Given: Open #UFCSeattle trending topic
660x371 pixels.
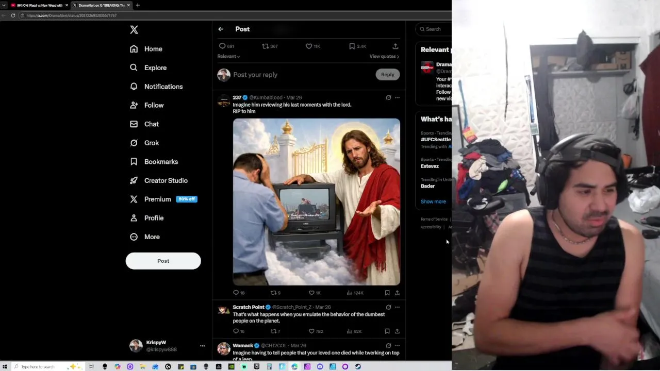Looking at the screenshot, I should (x=436, y=140).
